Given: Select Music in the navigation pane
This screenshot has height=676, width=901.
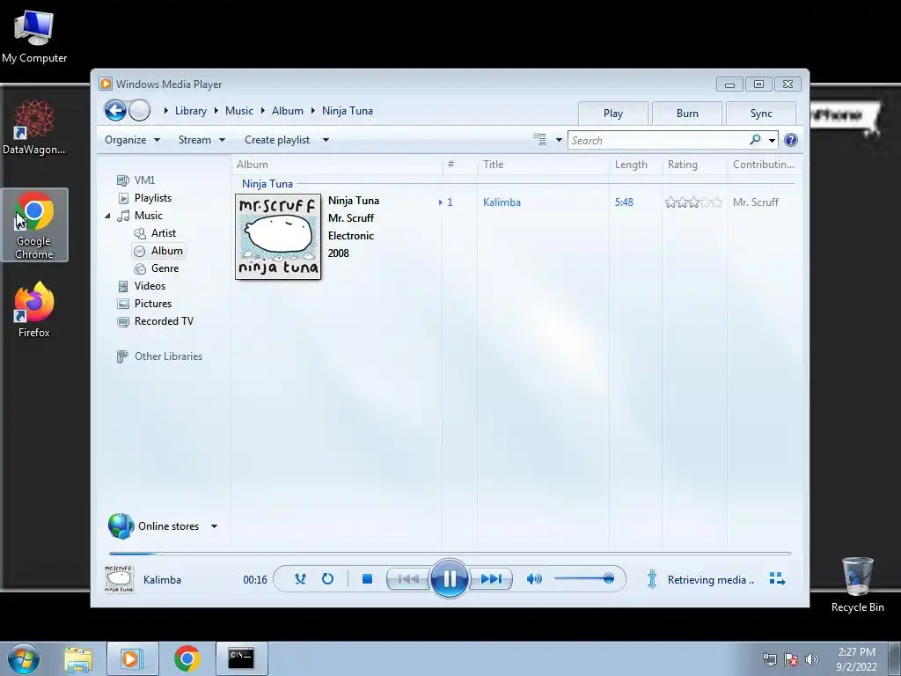Looking at the screenshot, I should point(140,216).
